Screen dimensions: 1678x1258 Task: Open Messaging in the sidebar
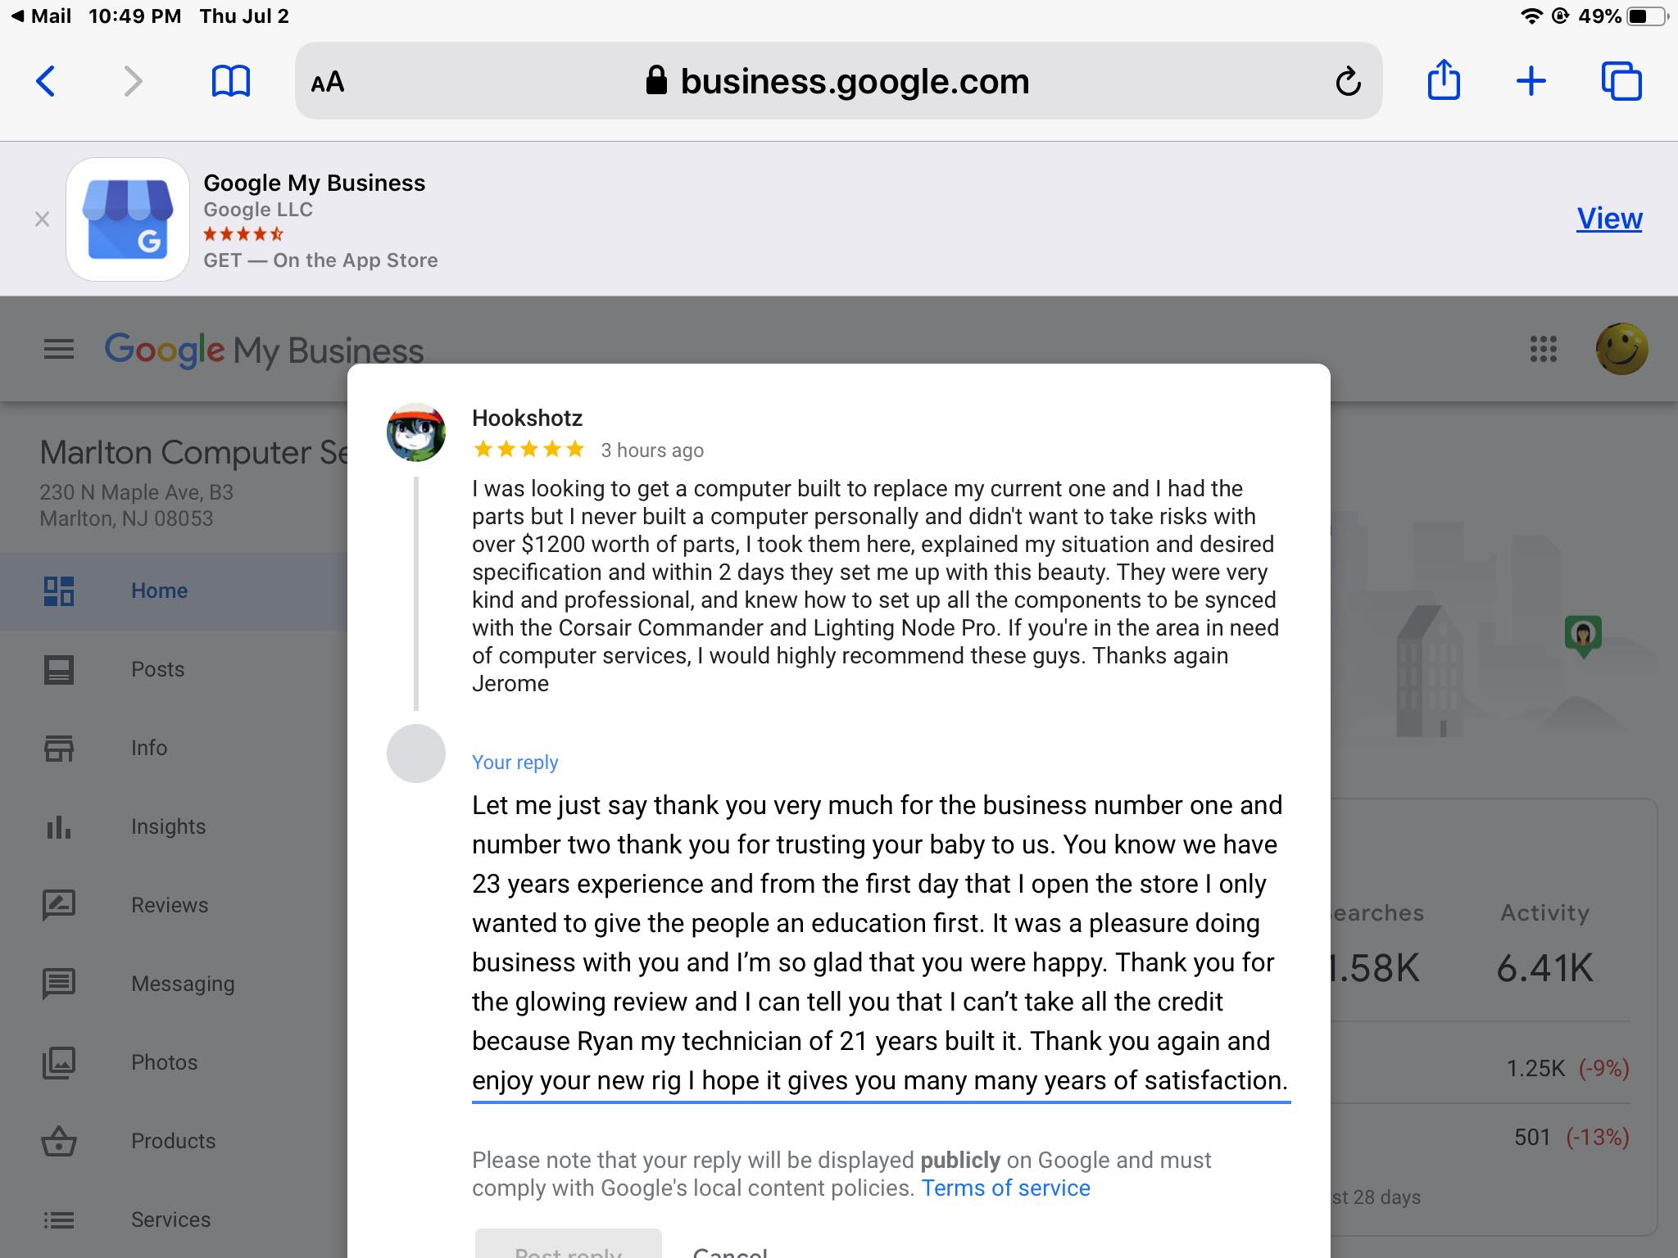[x=182, y=984]
